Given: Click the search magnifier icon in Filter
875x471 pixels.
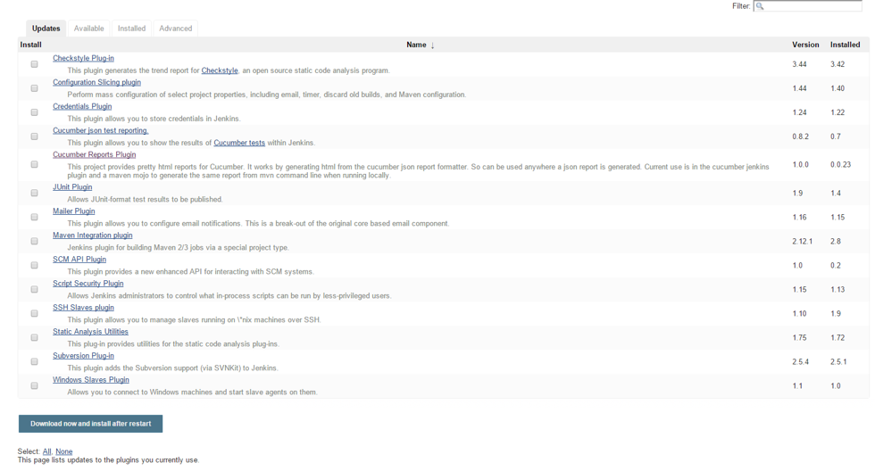Looking at the screenshot, I should 760,6.
